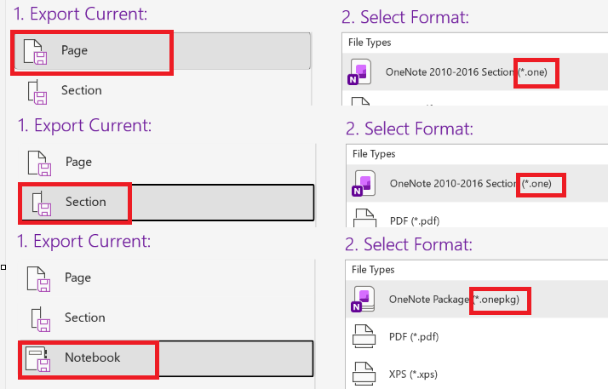Select the XPS (*.xps) file type
This screenshot has height=389, width=608.
[x=413, y=375]
